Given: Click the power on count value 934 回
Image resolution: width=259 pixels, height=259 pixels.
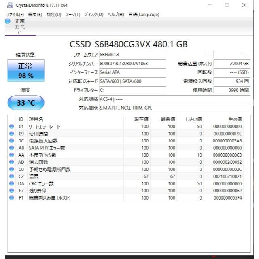Looking at the screenshot, I should click(x=231, y=81).
